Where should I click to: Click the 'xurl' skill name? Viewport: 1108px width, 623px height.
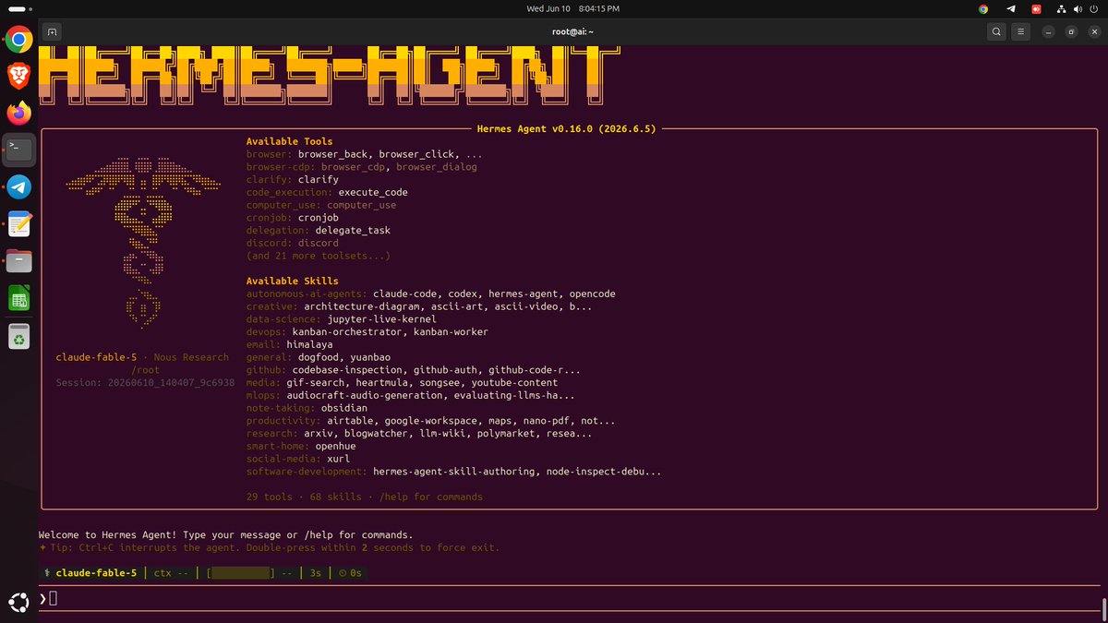[x=338, y=458]
